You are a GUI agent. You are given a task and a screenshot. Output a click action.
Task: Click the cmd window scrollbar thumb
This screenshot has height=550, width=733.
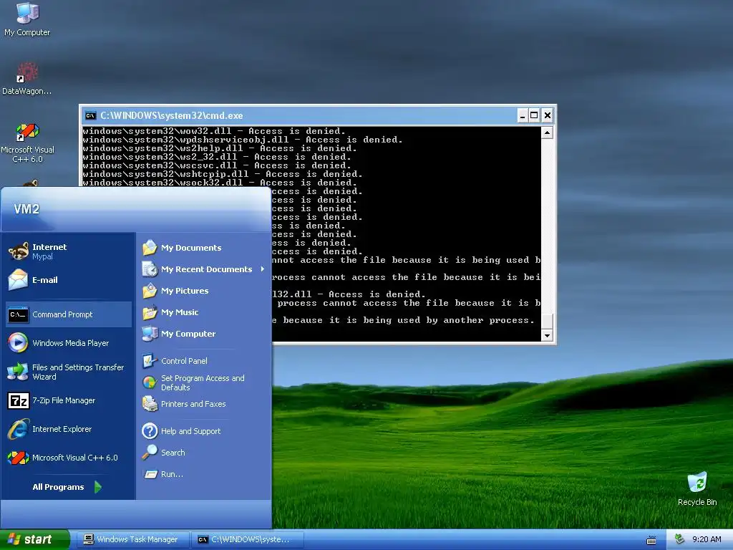point(547,322)
